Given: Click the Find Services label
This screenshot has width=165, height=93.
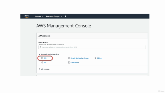Looking at the screenshot, I should [43, 42].
